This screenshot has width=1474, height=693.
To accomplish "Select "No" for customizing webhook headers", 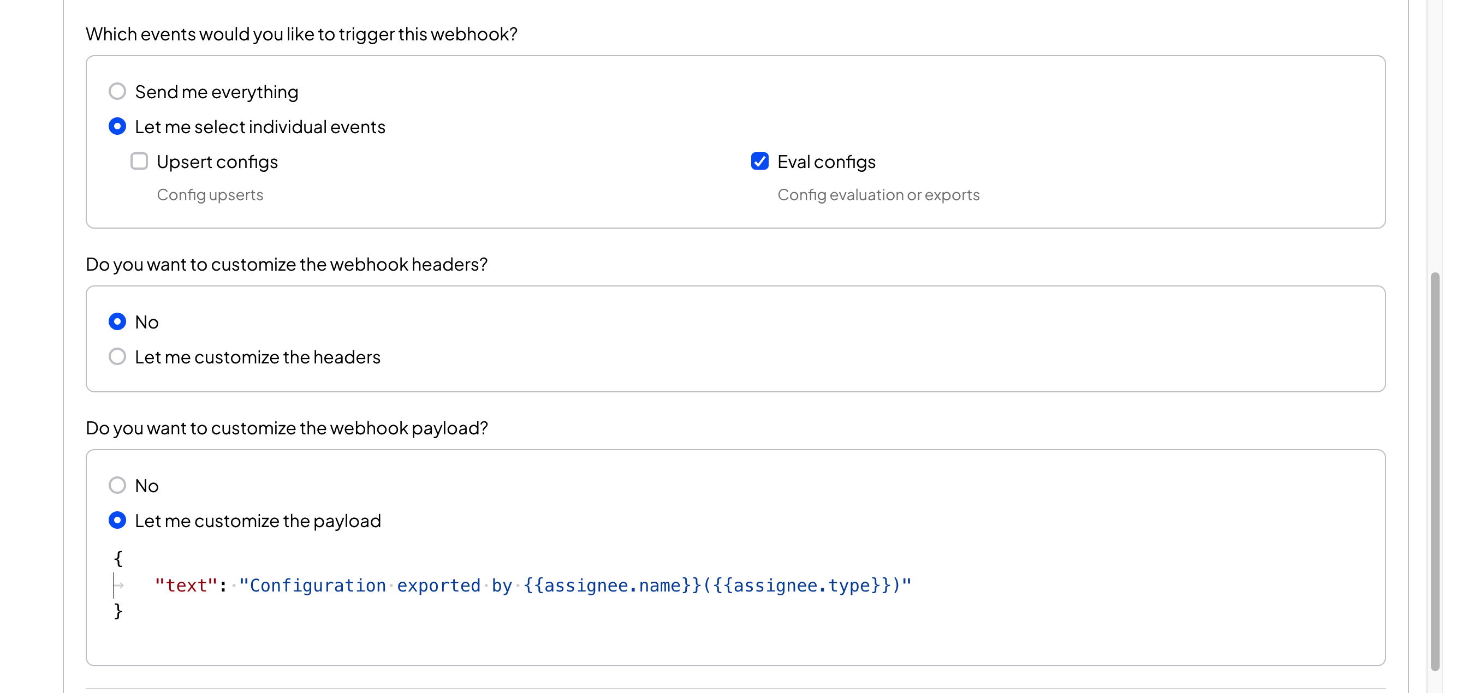I will 117,322.
